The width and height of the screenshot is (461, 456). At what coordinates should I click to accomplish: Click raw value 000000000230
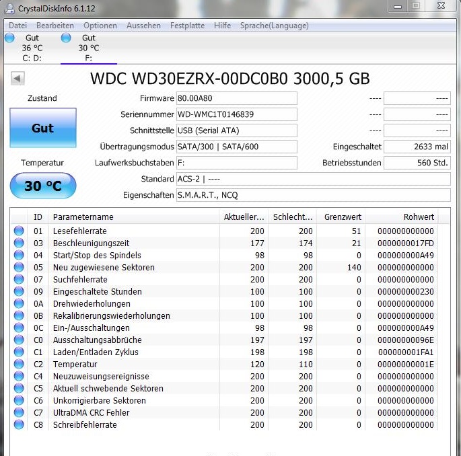click(406, 292)
